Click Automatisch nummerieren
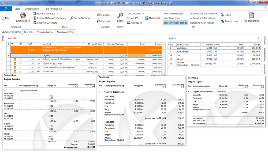 pyautogui.click(x=203, y=13)
